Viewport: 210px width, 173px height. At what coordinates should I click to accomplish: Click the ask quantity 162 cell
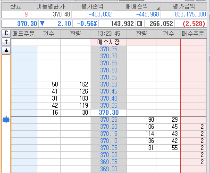(76, 85)
